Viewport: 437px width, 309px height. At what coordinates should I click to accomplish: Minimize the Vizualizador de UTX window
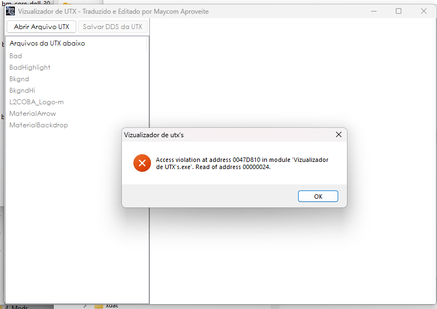click(374, 11)
